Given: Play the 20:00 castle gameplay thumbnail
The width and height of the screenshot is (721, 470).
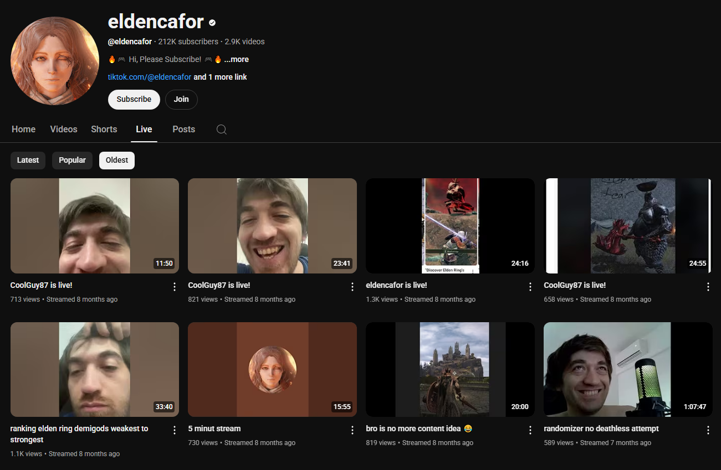Looking at the screenshot, I should coord(451,369).
